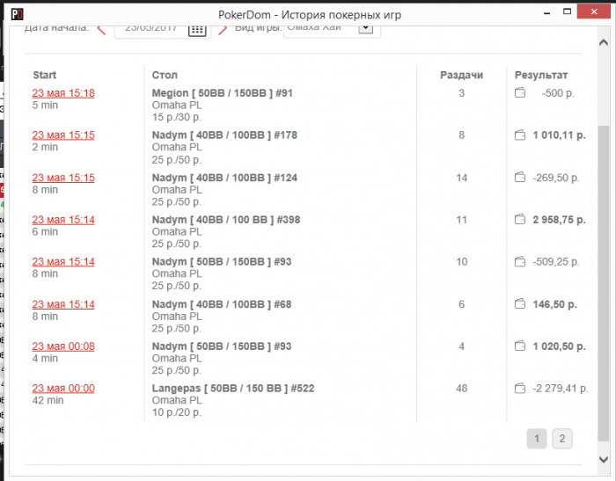Close the PokerDom history window

click(x=594, y=11)
